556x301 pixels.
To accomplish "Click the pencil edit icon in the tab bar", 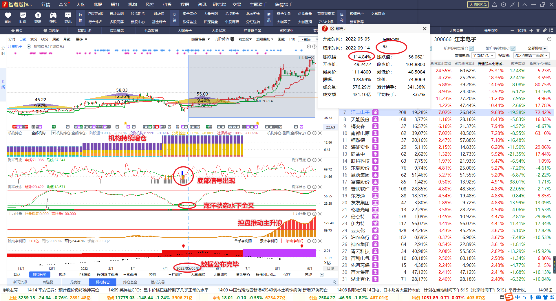I will (545, 30).
